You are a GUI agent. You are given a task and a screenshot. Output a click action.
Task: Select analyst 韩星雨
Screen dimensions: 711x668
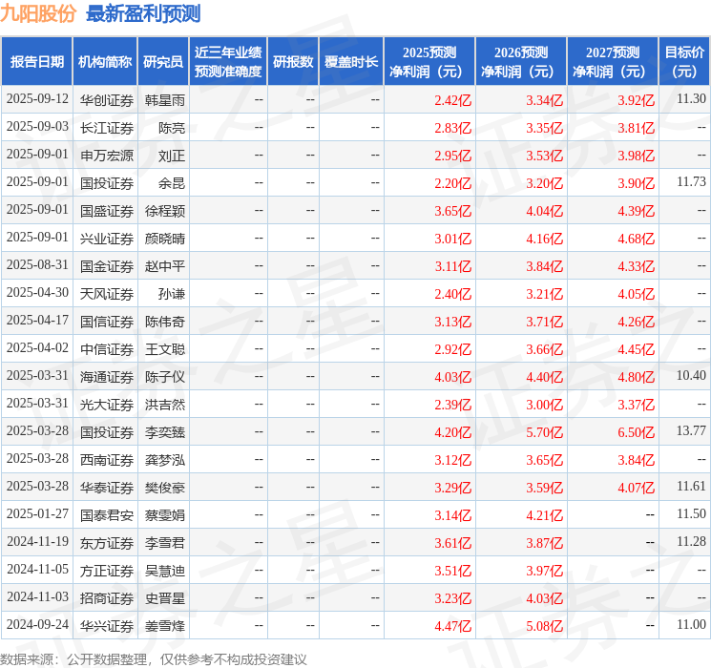coord(165,100)
